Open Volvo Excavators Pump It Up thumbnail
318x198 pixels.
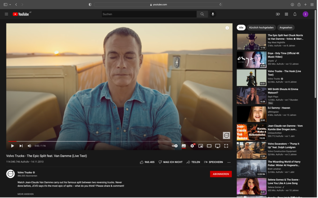pyautogui.click(x=252, y=150)
